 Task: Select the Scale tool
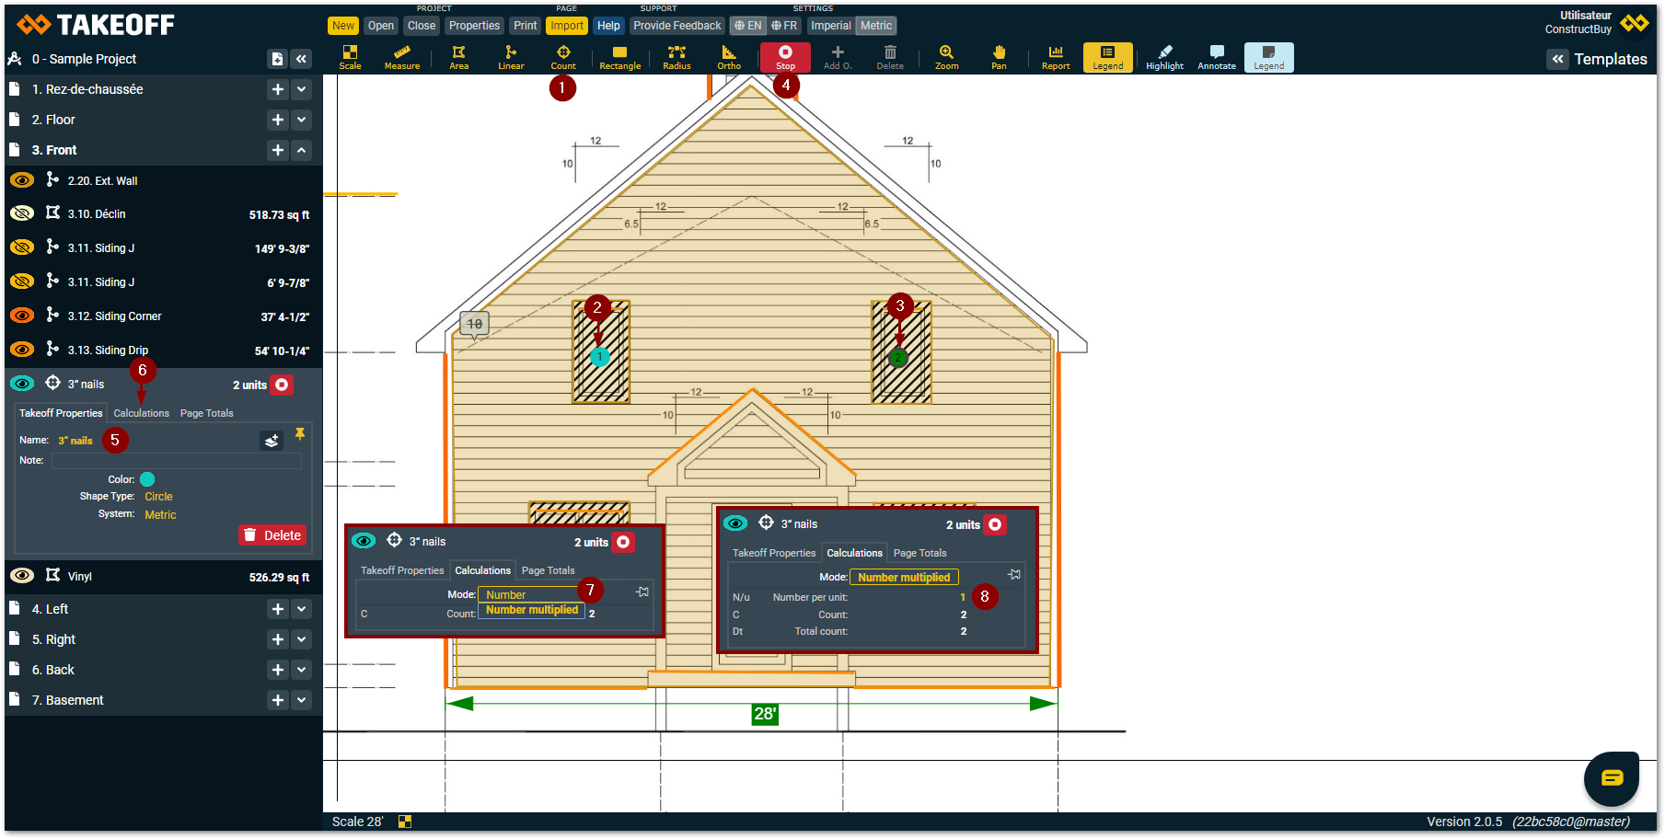click(350, 57)
